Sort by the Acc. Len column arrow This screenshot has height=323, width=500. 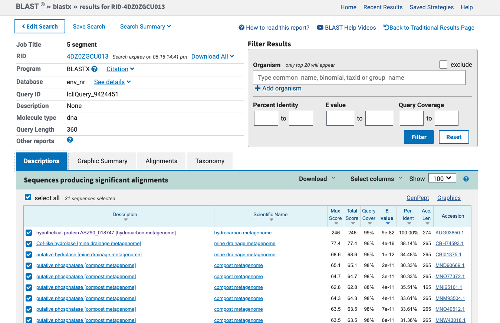427,223
